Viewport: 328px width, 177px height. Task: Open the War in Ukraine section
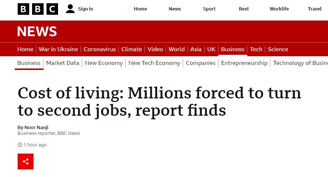(x=58, y=49)
